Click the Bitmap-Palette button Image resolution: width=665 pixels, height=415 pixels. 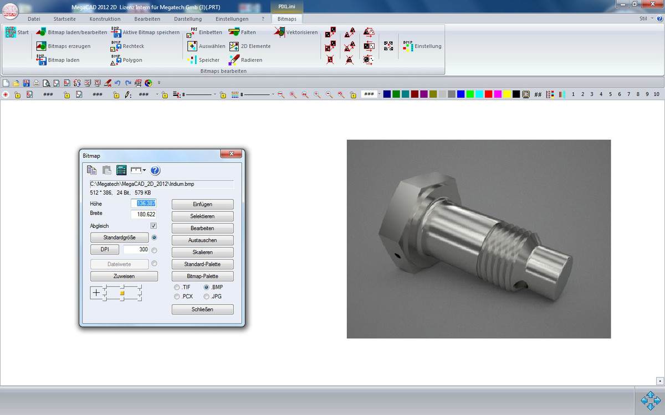pos(202,276)
